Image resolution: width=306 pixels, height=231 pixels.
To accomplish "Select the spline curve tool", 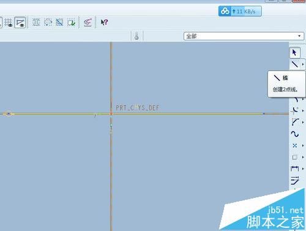I will tap(295, 134).
